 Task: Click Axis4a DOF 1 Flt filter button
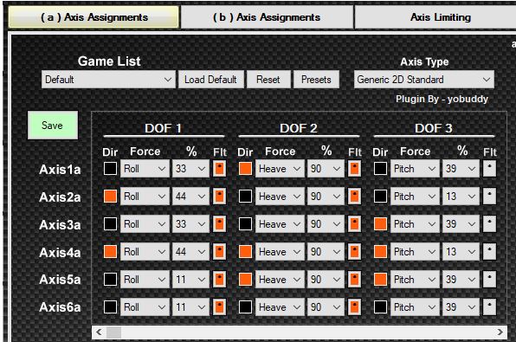220,251
